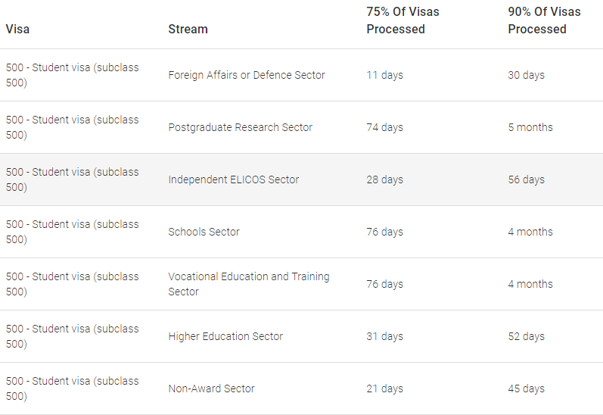
Task: Select the Higher Education Sector cell
Action: click(x=225, y=336)
